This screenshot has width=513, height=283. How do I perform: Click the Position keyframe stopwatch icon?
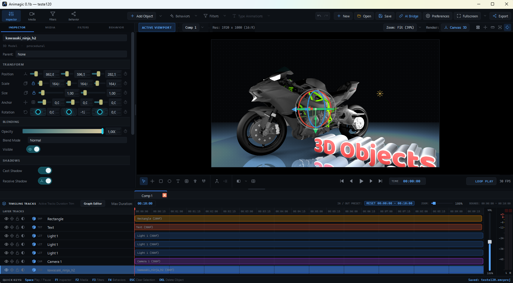coord(125,74)
